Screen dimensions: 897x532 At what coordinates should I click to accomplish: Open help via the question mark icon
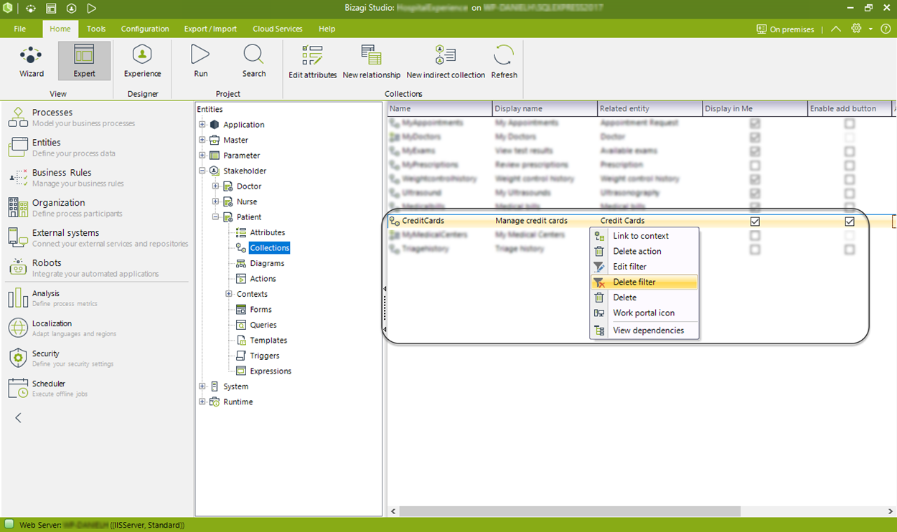(x=886, y=29)
